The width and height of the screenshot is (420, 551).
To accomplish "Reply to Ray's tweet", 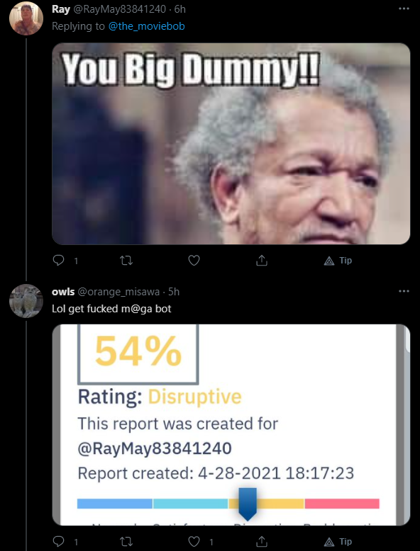I will [x=58, y=261].
